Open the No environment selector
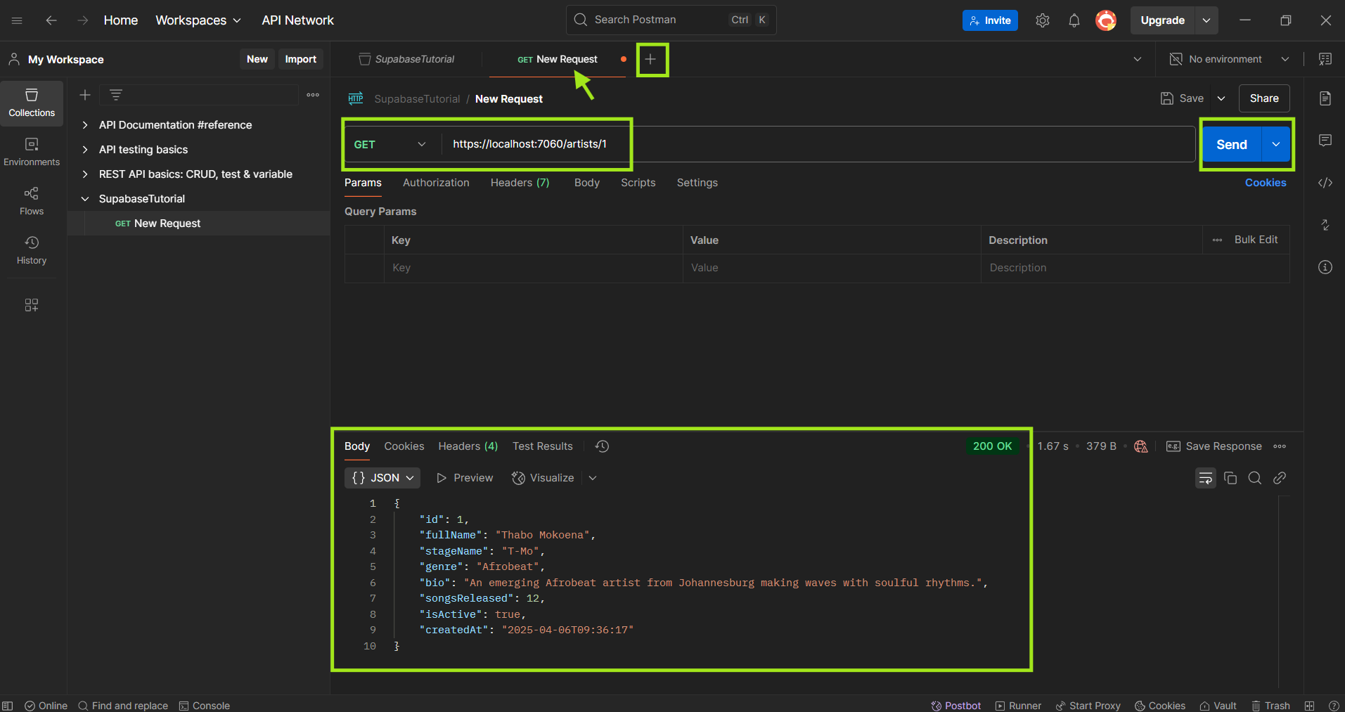Image resolution: width=1345 pixels, height=712 pixels. point(1229,59)
